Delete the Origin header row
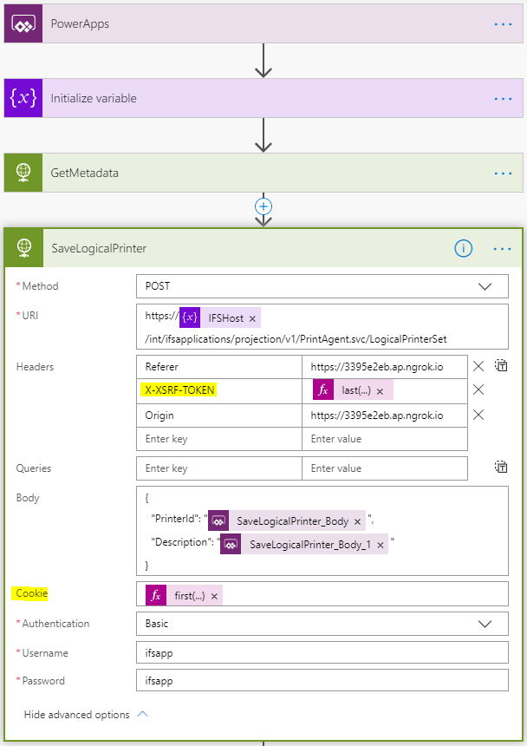Viewport: 527px width, 746px height. [x=478, y=415]
